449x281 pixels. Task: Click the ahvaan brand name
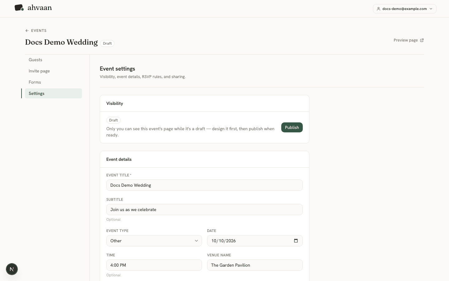pyautogui.click(x=40, y=8)
